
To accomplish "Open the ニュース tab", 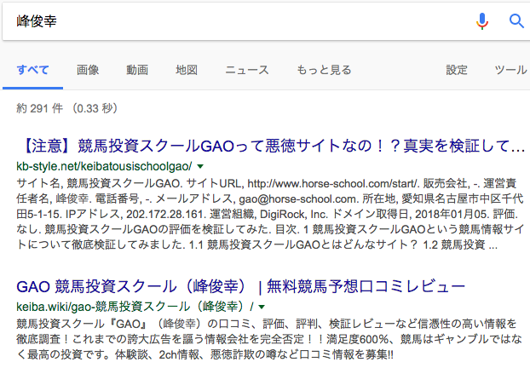I will [247, 70].
